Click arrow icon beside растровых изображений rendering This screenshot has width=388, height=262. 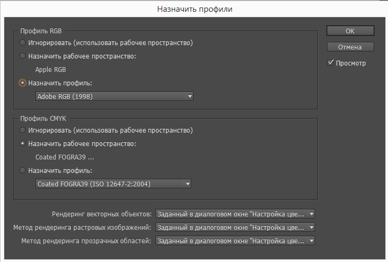click(x=311, y=227)
